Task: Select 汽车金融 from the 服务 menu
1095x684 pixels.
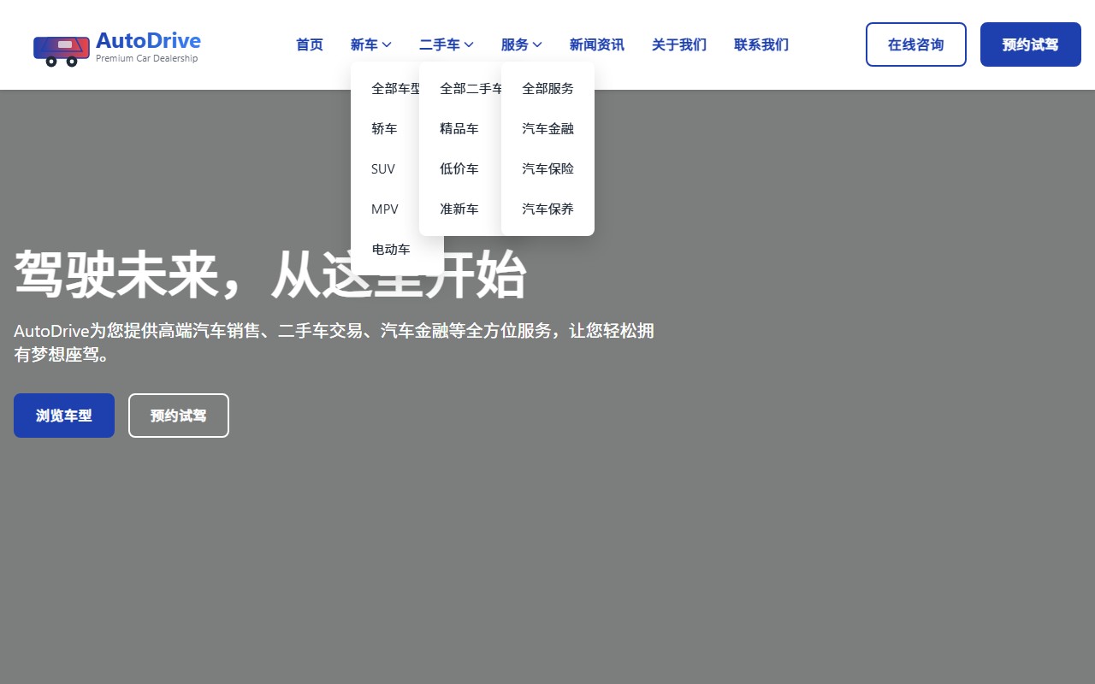Action: [x=547, y=128]
